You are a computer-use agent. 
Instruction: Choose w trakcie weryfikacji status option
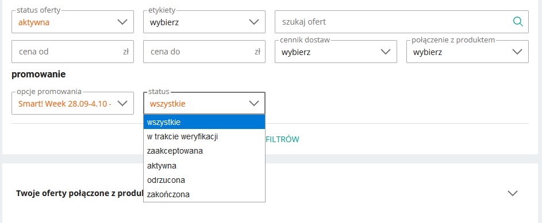click(204, 136)
